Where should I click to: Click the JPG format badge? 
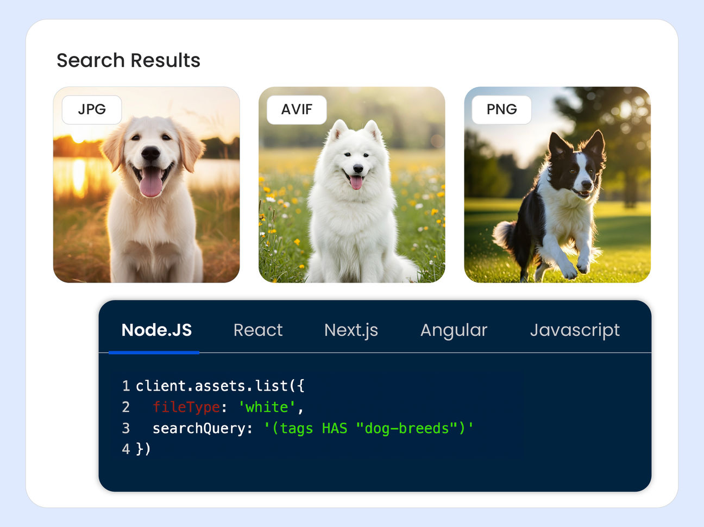point(91,109)
